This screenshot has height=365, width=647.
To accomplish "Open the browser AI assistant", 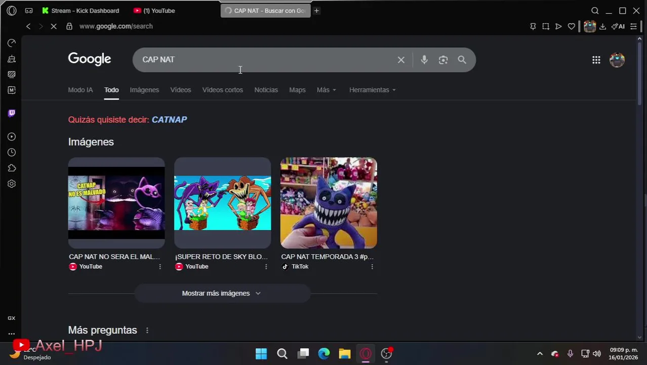I will 618,26.
